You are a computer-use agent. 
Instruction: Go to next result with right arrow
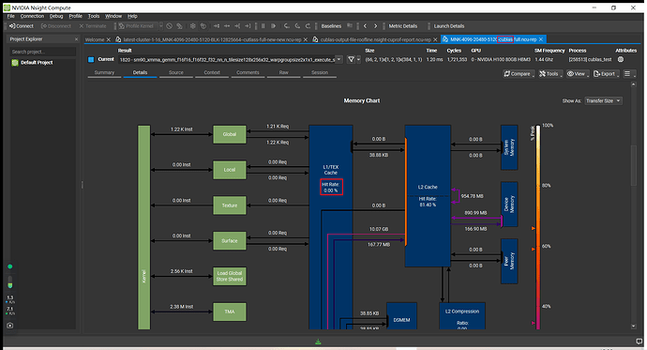pyautogui.click(x=375, y=26)
